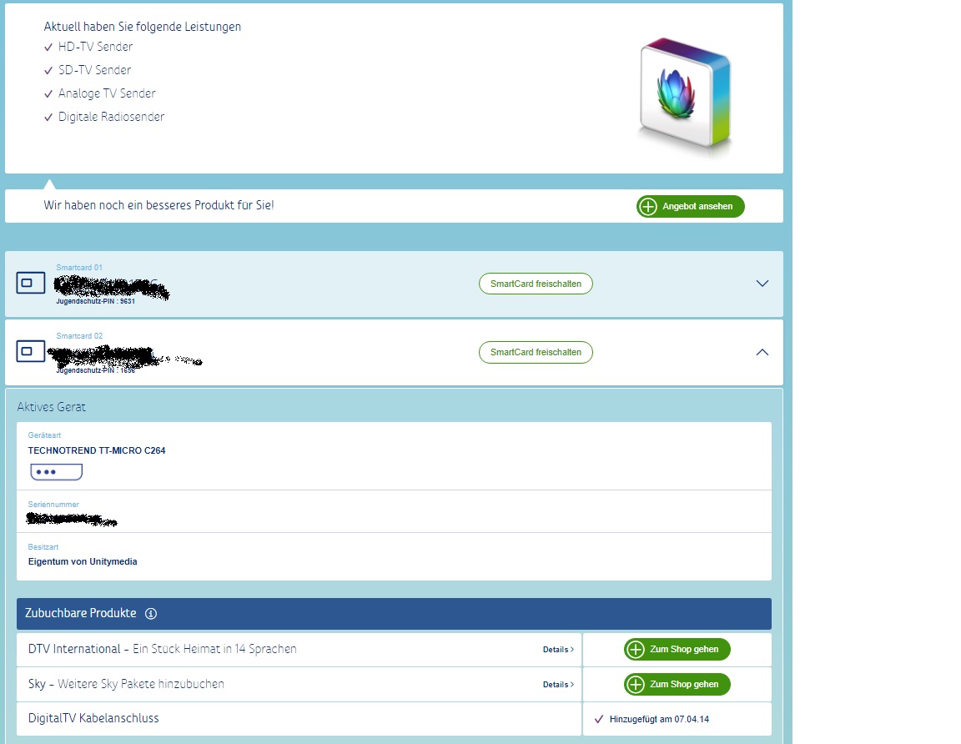The image size is (961, 744).
Task: Click Smartcard 02 card icon
Action: [31, 352]
